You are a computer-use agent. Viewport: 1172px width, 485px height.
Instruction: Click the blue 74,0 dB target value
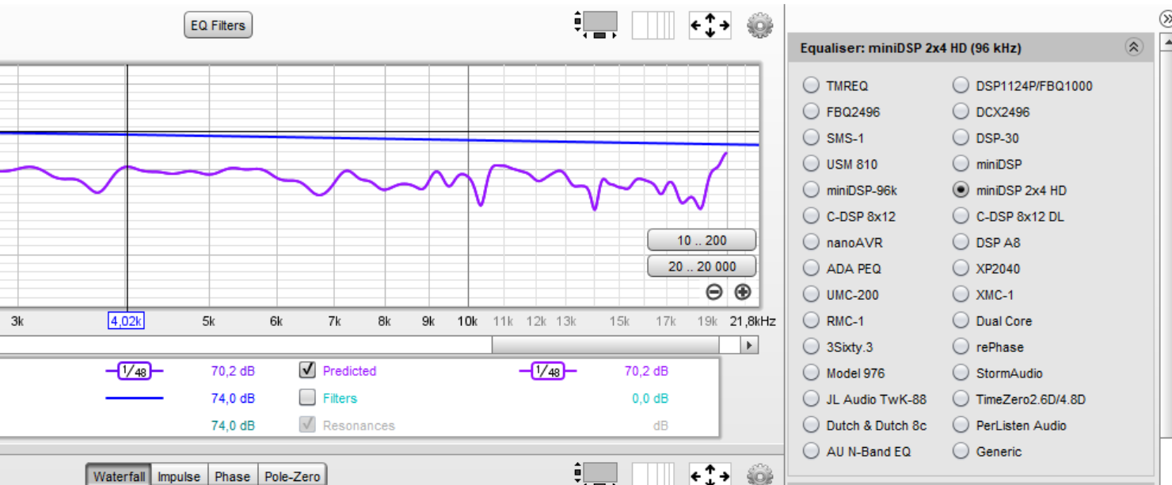point(233,398)
